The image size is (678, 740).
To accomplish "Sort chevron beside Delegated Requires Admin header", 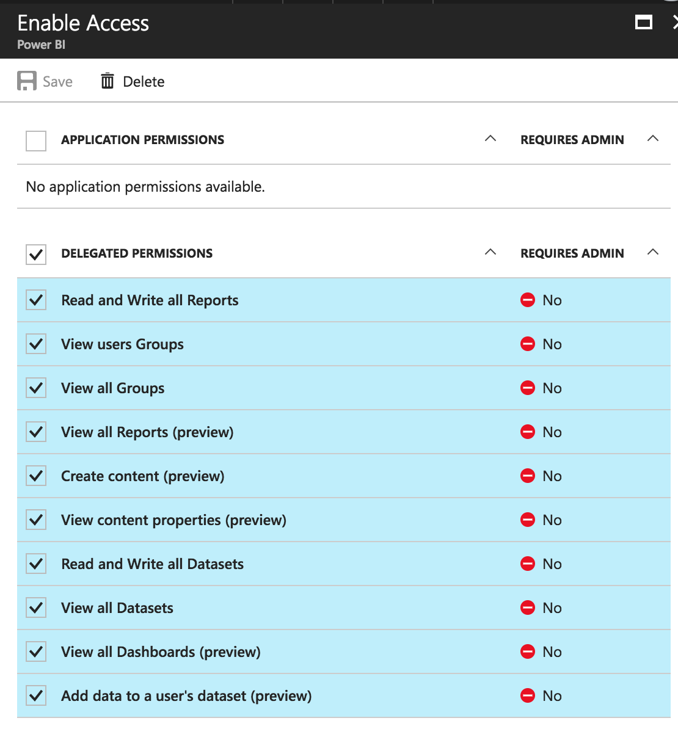I will point(653,252).
